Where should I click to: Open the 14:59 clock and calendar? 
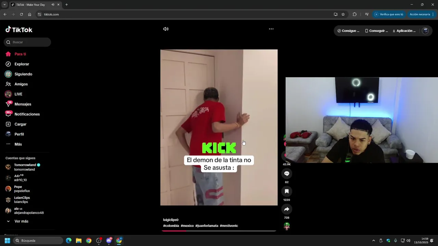pos(421,241)
